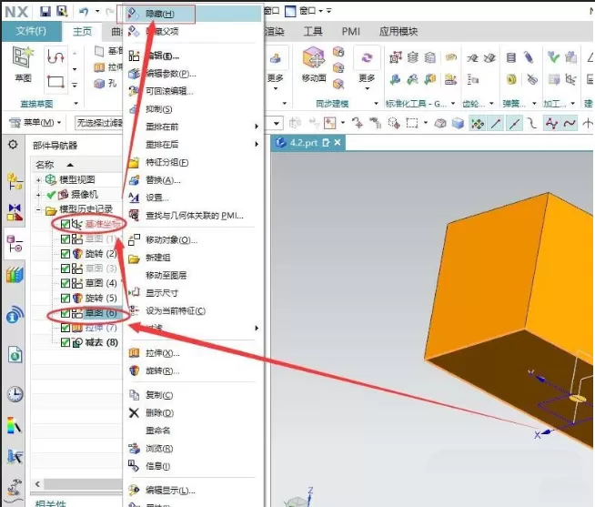The width and height of the screenshot is (595, 507).
Task: Switch to the PMI ribbon tab
Action: click(350, 31)
